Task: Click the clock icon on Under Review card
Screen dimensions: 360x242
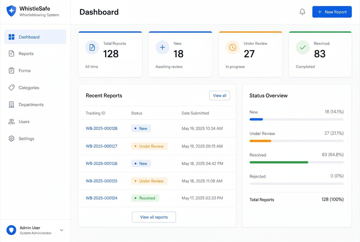Action: 233,47
